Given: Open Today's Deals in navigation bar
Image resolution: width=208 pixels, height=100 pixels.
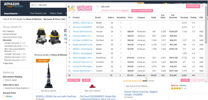Looking at the screenshot, I should (x=56, y=13).
